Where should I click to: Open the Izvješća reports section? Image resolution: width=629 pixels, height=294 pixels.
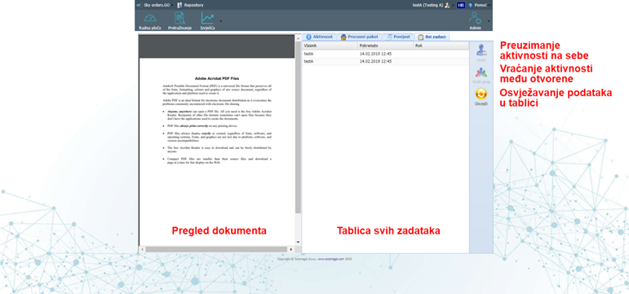pos(207,22)
